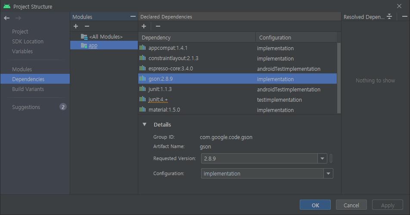Click the Android logo in title bar
Image resolution: width=410 pixels, height=215 pixels.
click(7, 6)
